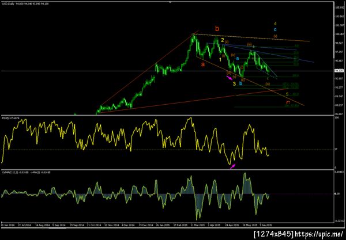Select the yellow wave label '1'
Image resolution: width=346 pixels, height=240 pixels.
click(x=220, y=60)
